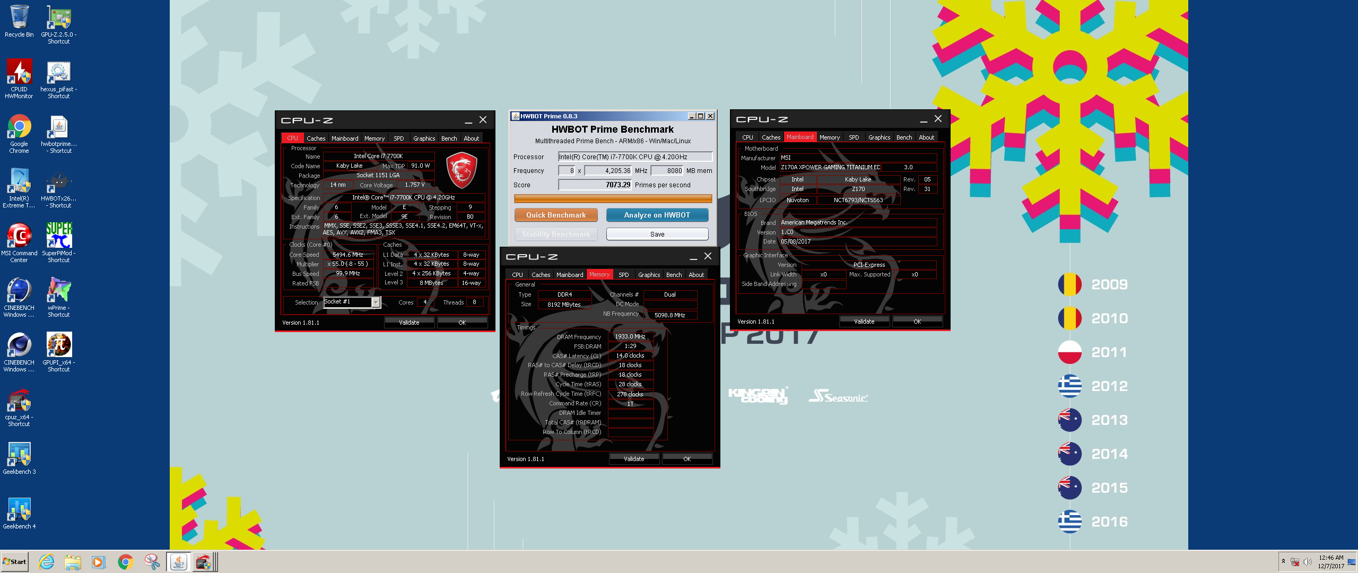Image resolution: width=1358 pixels, height=573 pixels.
Task: Click the Start button
Action: point(14,562)
